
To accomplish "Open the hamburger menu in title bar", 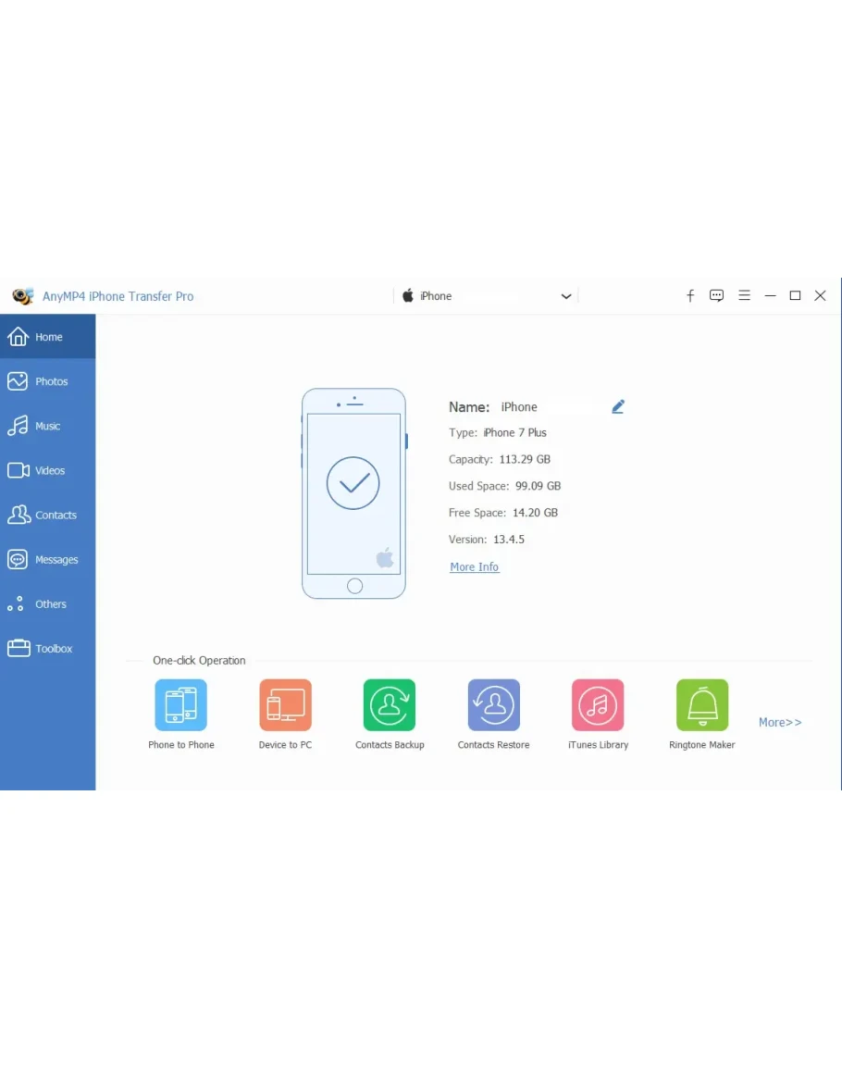I will click(x=744, y=296).
